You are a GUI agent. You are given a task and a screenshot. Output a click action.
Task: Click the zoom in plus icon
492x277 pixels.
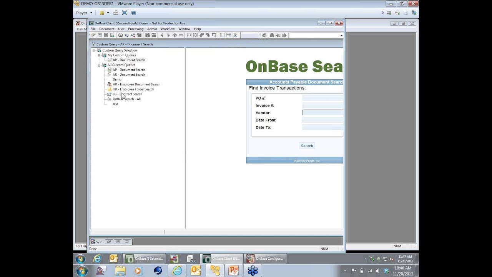(175, 35)
